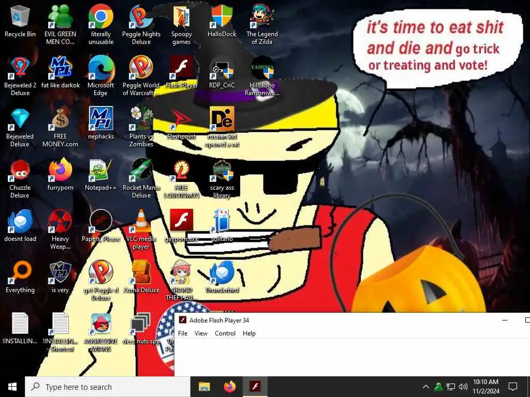
Task: Open Control menu in Flash Player
Action: point(225,333)
